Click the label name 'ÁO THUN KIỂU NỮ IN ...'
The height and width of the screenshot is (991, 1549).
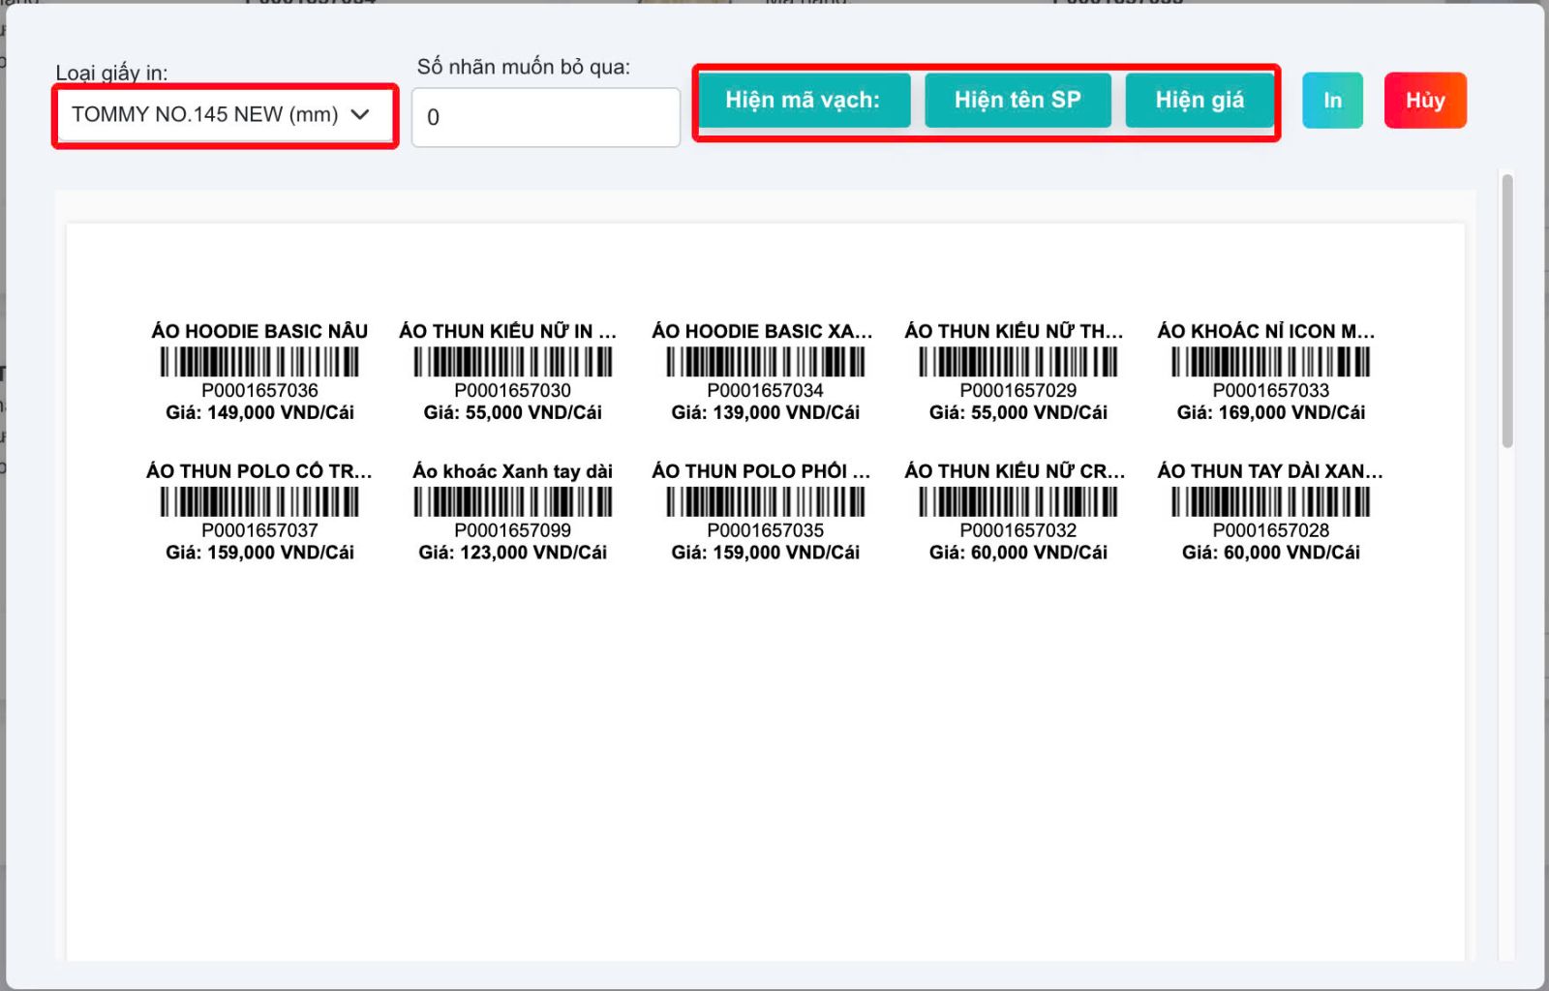(x=508, y=331)
